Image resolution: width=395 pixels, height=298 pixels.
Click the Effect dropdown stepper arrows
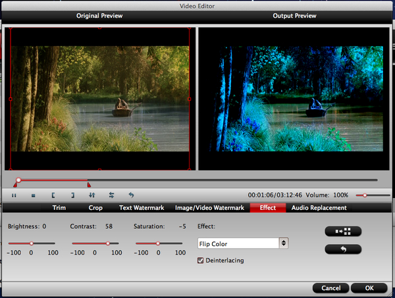284,243
